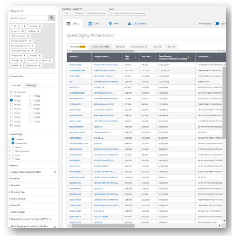Click the vertical table scrollbar thumb
The image size is (232, 236).
point(224,103)
